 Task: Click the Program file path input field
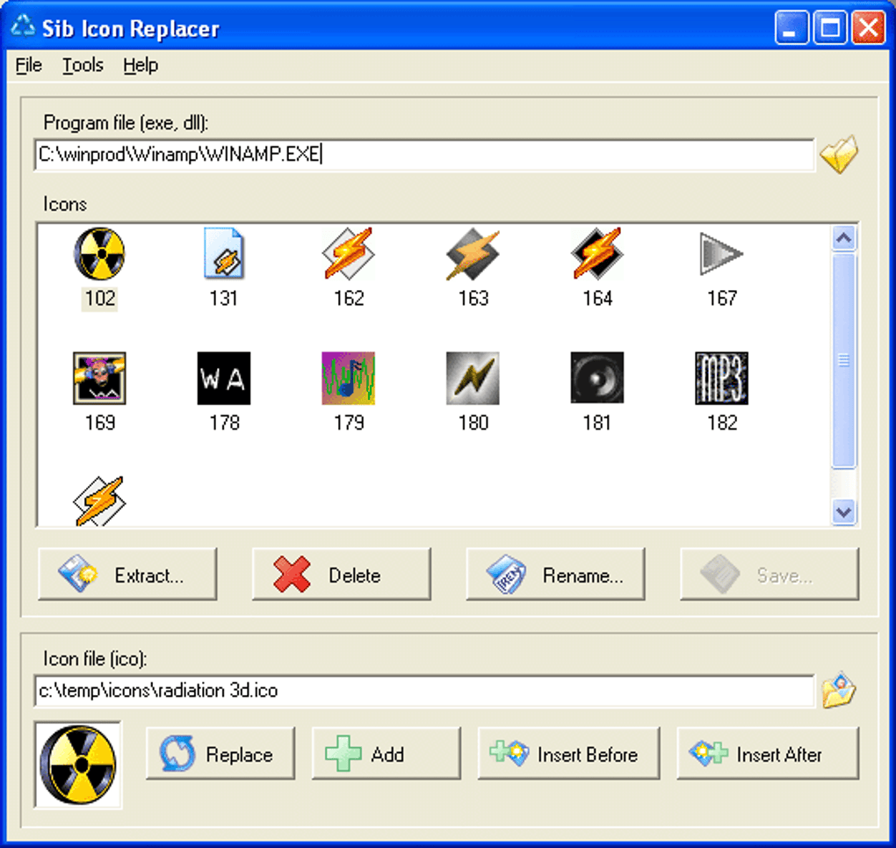[424, 155]
